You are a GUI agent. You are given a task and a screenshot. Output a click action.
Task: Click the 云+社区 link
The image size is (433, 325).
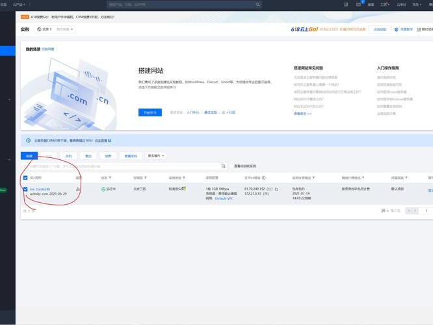click(x=229, y=112)
